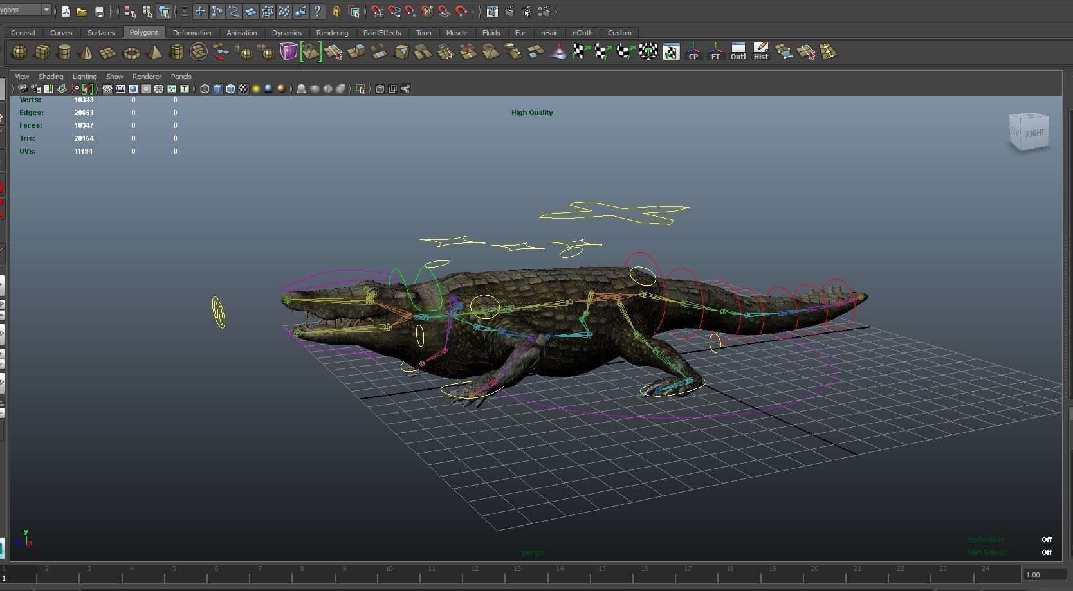
Task: Click the purple cube shelf icon
Action: coord(288,51)
